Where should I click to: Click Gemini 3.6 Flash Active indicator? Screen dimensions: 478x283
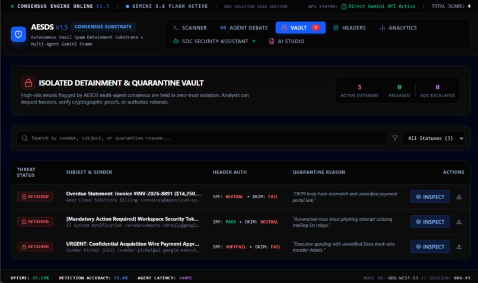click(x=167, y=6)
